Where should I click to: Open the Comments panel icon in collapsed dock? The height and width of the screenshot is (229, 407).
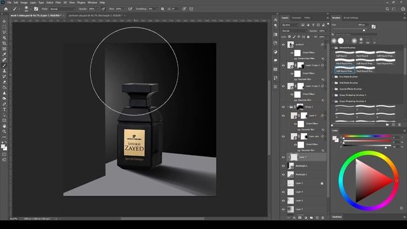pos(275,60)
